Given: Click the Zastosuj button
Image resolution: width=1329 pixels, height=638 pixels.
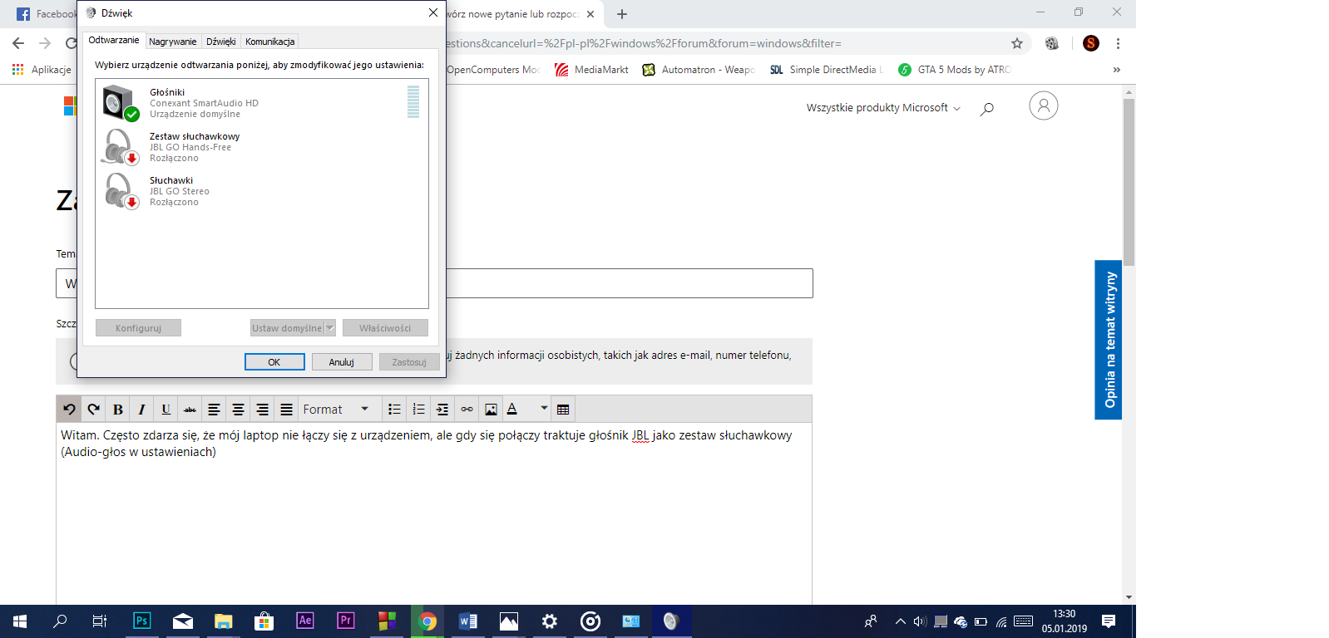Looking at the screenshot, I should [409, 362].
